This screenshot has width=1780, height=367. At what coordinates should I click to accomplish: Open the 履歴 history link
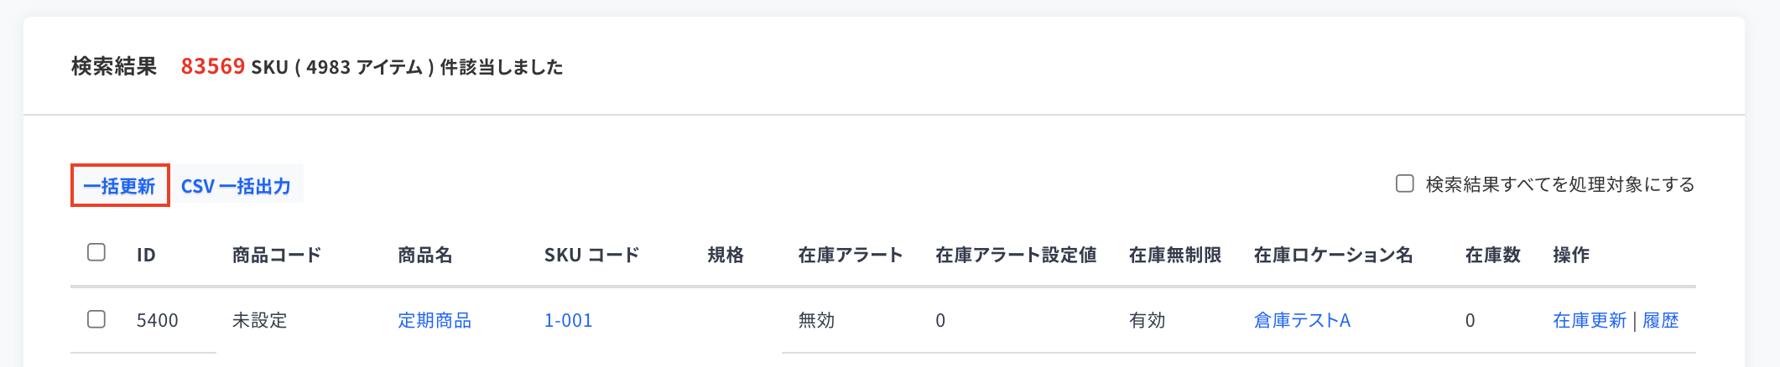[x=1661, y=320]
